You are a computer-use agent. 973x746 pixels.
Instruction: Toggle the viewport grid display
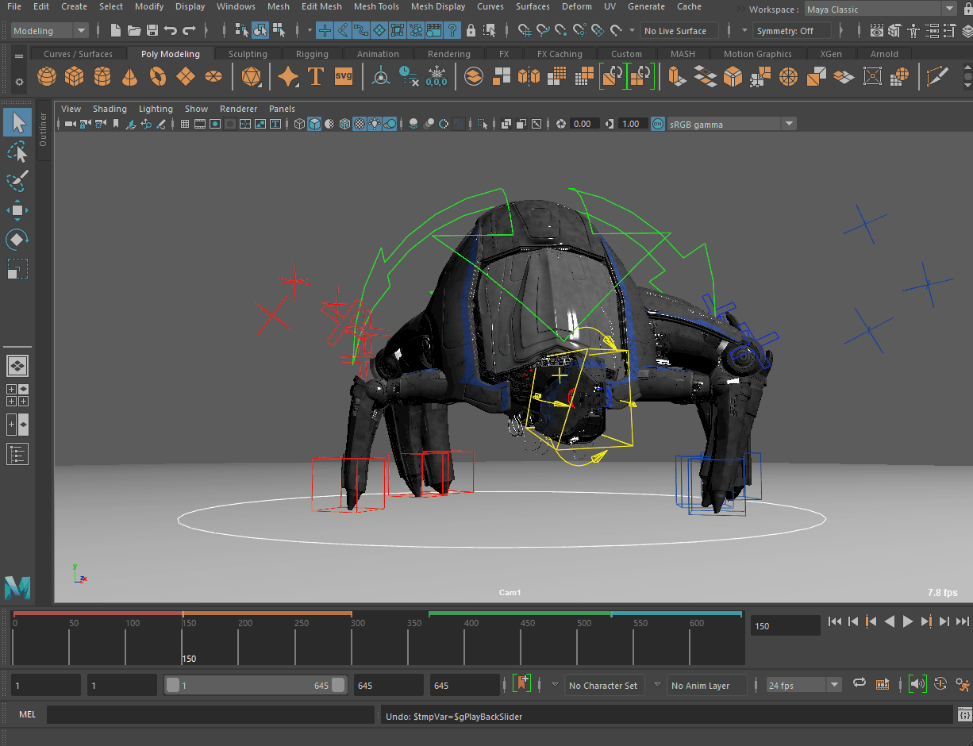(x=185, y=124)
